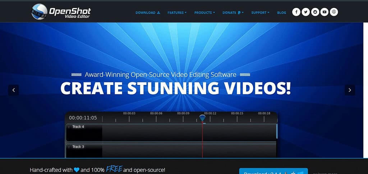Expand the Products dropdown menu
This screenshot has width=368, height=174.
[204, 13]
